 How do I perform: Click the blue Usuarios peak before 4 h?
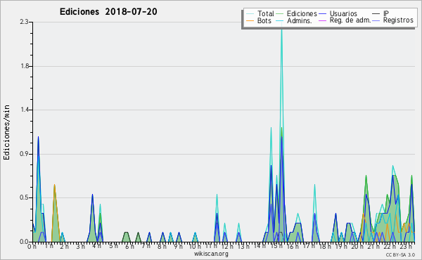tap(92, 195)
